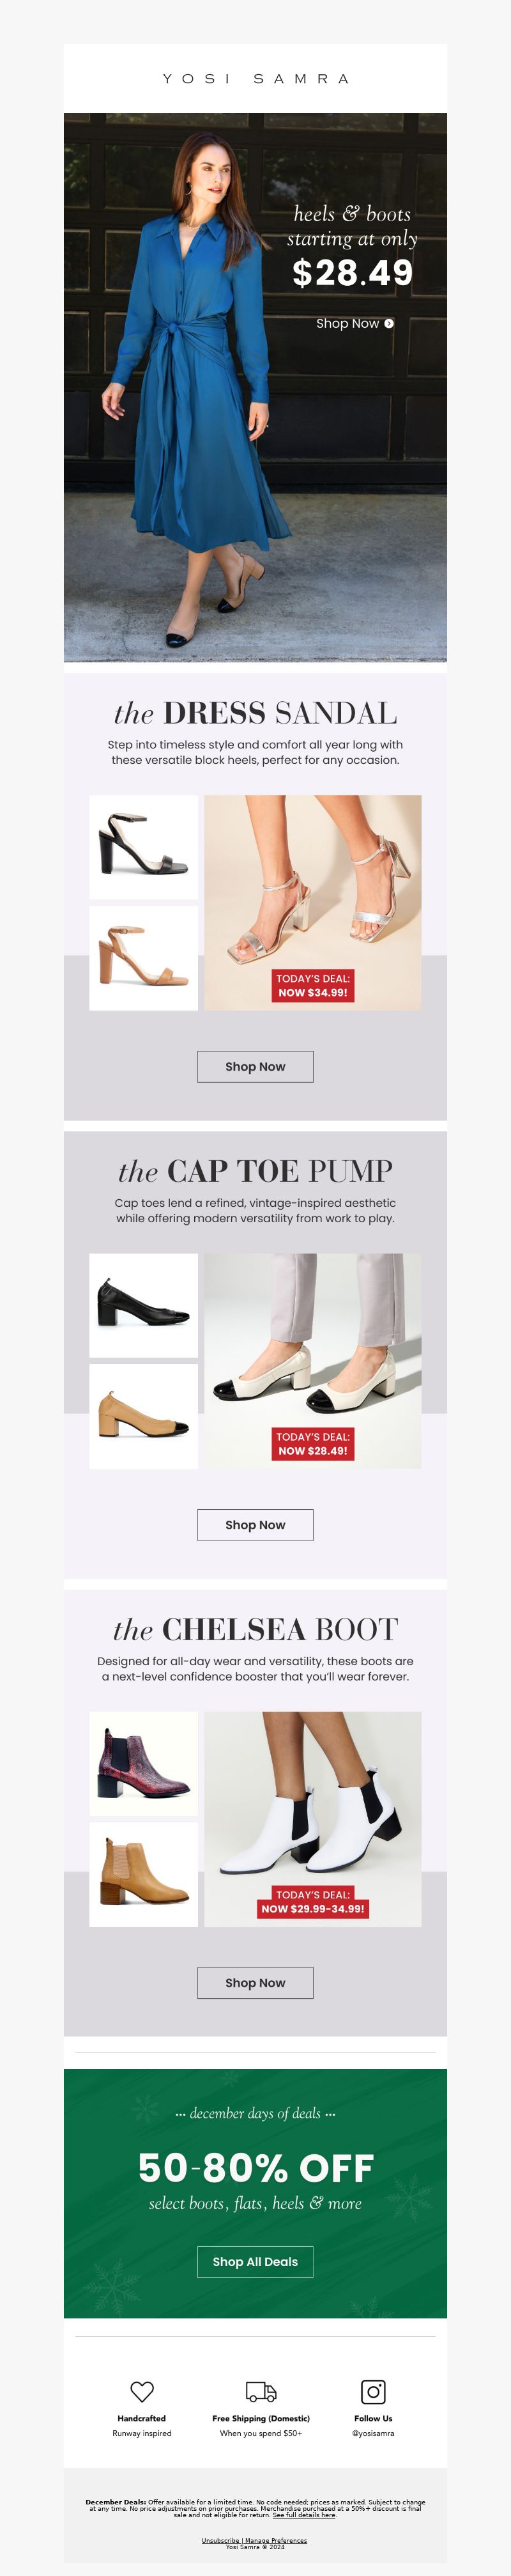Click the heart Handcrafted icon
The width and height of the screenshot is (511, 2576).
click(142, 2391)
